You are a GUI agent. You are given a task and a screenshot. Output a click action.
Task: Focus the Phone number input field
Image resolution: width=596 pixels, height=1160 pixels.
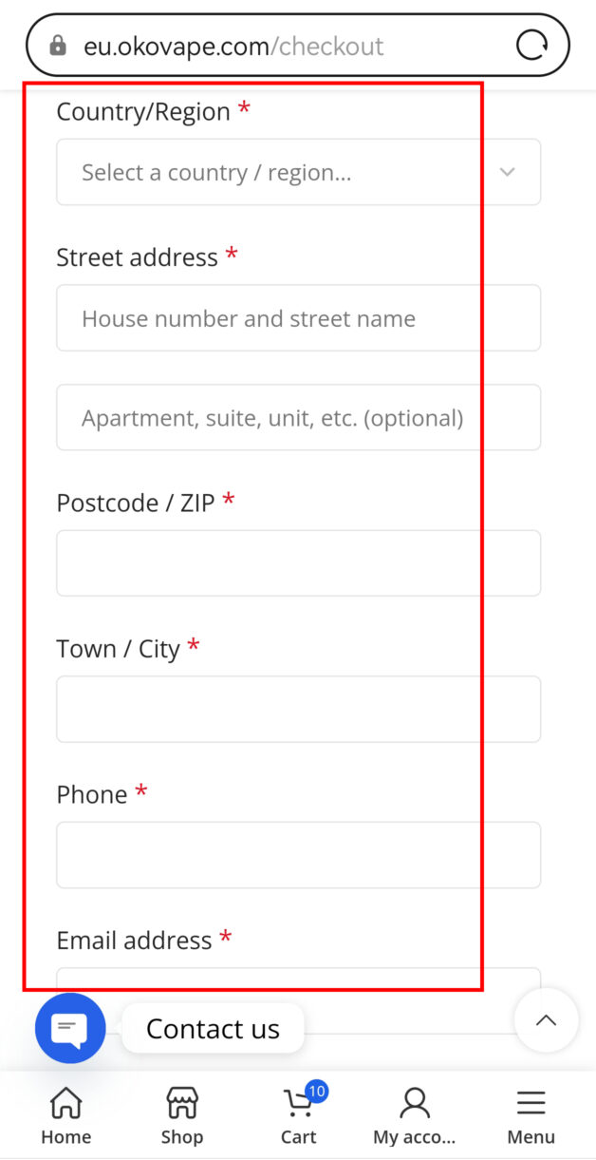(298, 855)
